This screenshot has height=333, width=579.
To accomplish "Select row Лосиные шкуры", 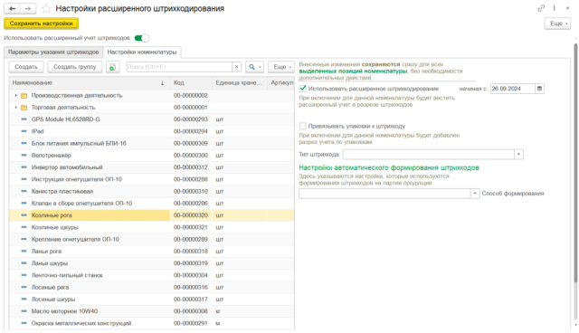I will (151, 300).
